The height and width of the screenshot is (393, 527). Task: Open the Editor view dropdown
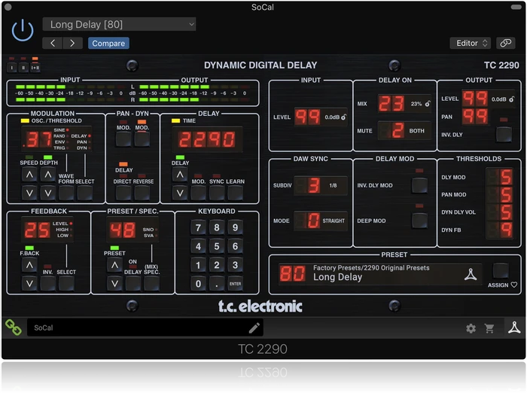click(471, 43)
